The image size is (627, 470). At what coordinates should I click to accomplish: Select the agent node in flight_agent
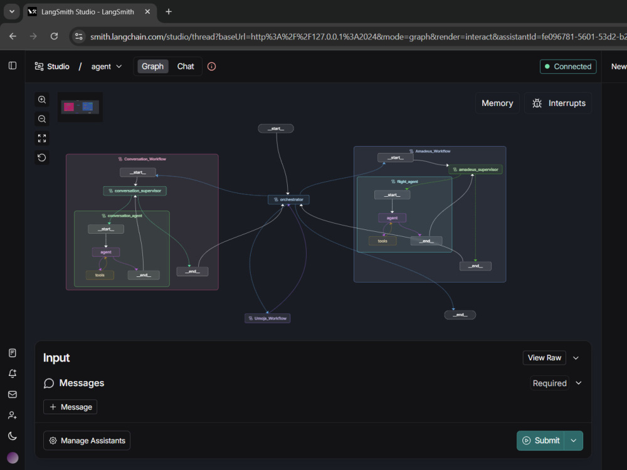(393, 218)
